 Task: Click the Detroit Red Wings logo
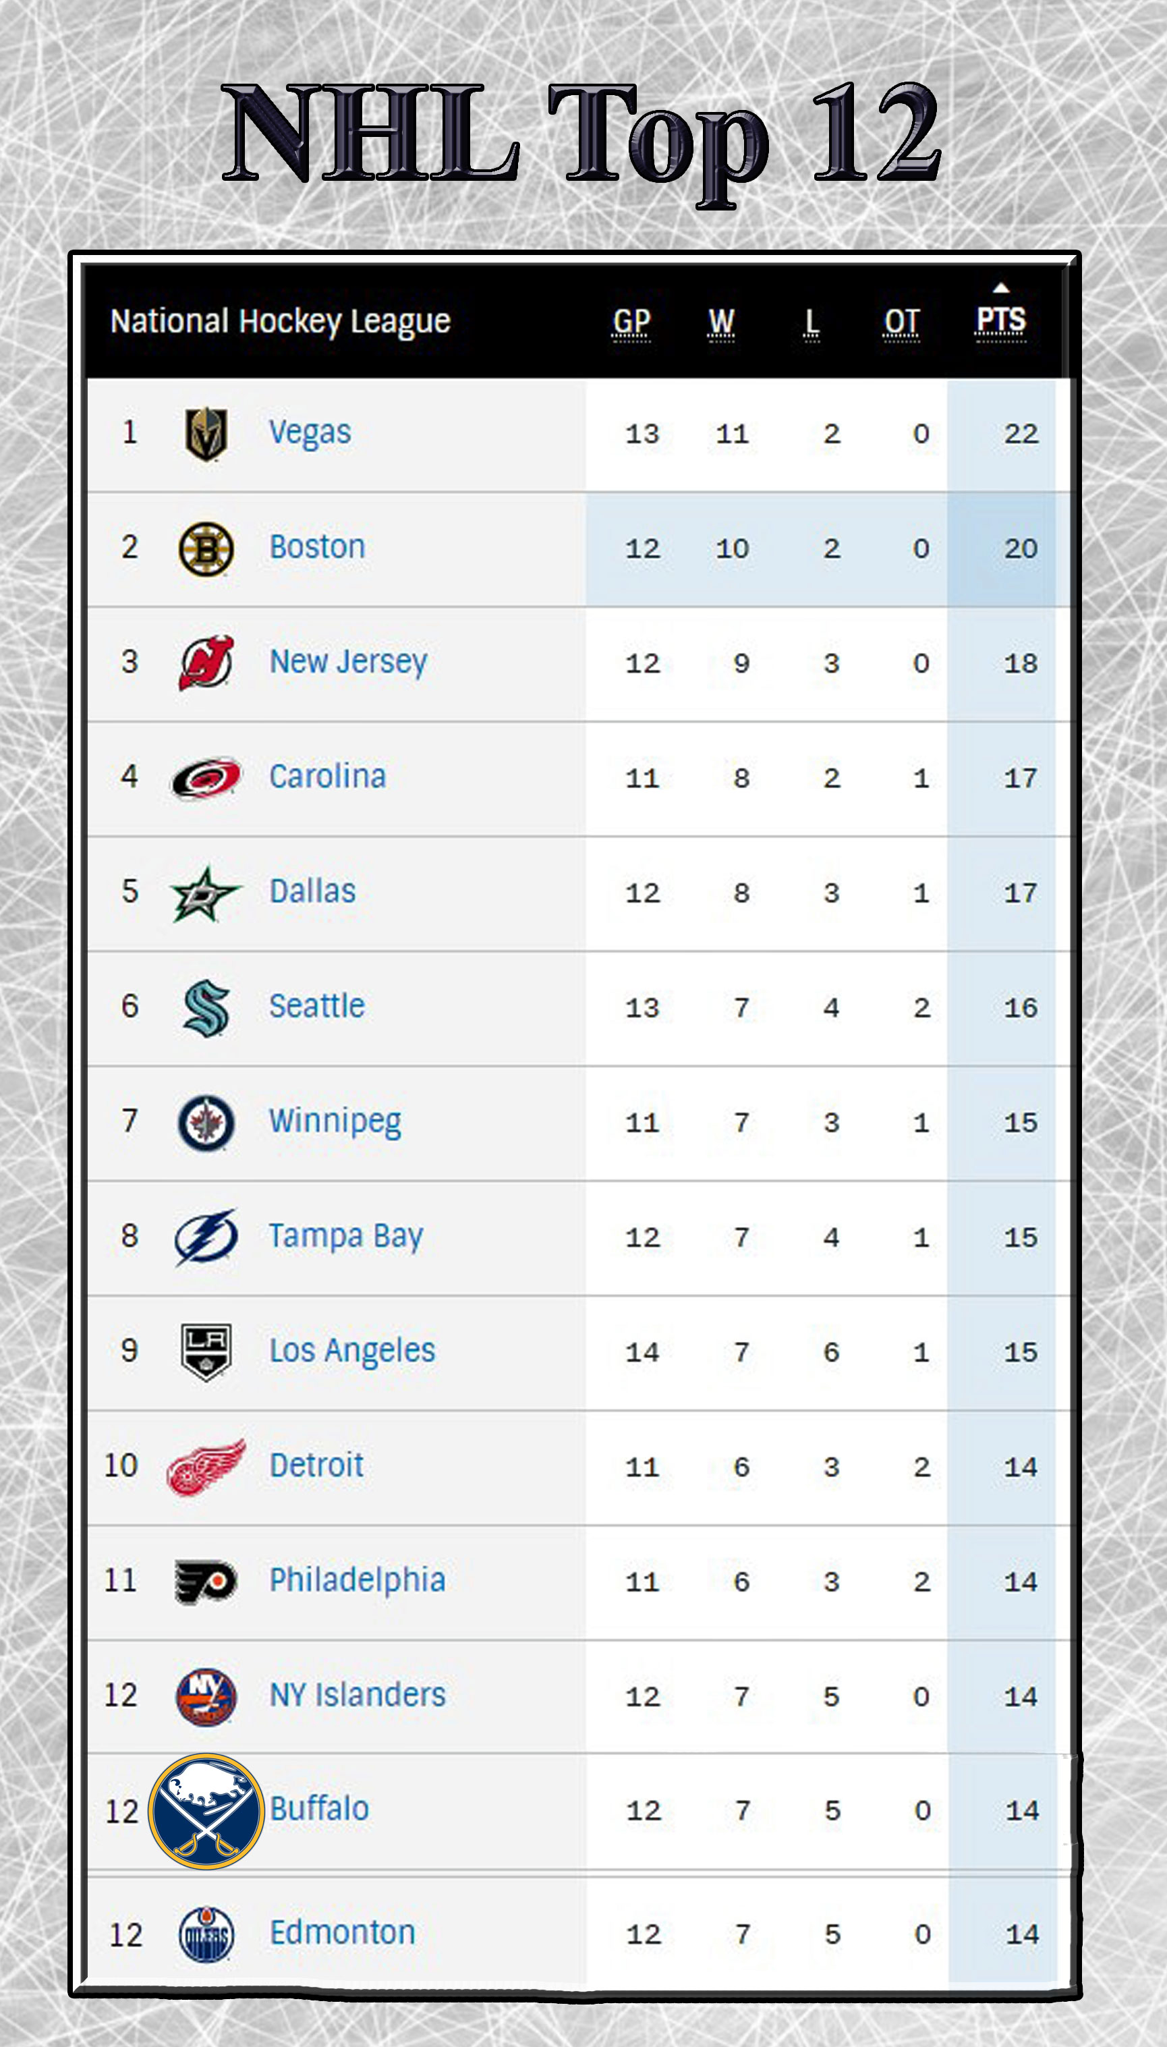coord(206,1467)
